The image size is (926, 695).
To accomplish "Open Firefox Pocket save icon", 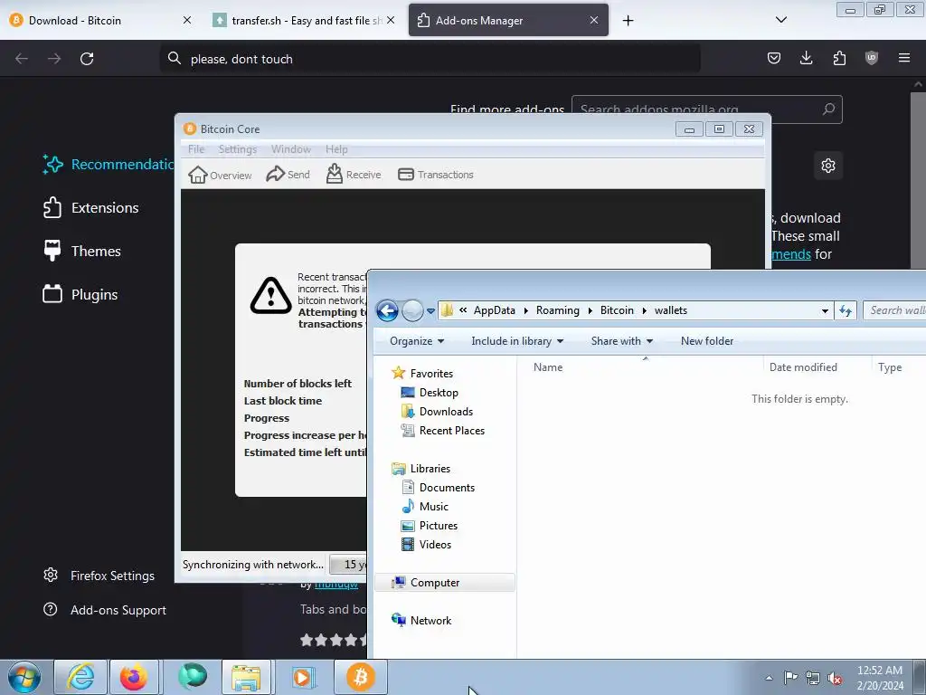I will coord(774,58).
